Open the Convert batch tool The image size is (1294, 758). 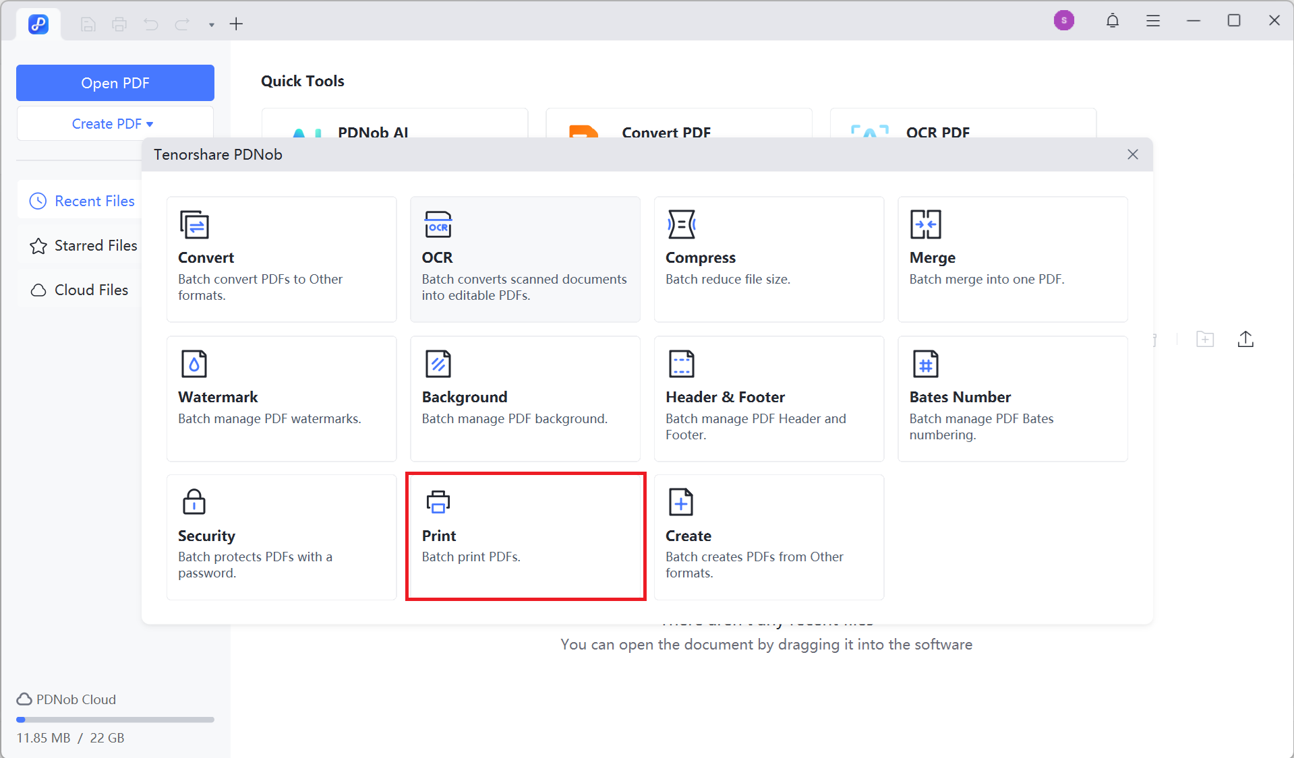281,259
